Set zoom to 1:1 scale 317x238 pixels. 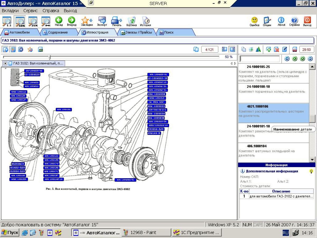(x=7, y=21)
